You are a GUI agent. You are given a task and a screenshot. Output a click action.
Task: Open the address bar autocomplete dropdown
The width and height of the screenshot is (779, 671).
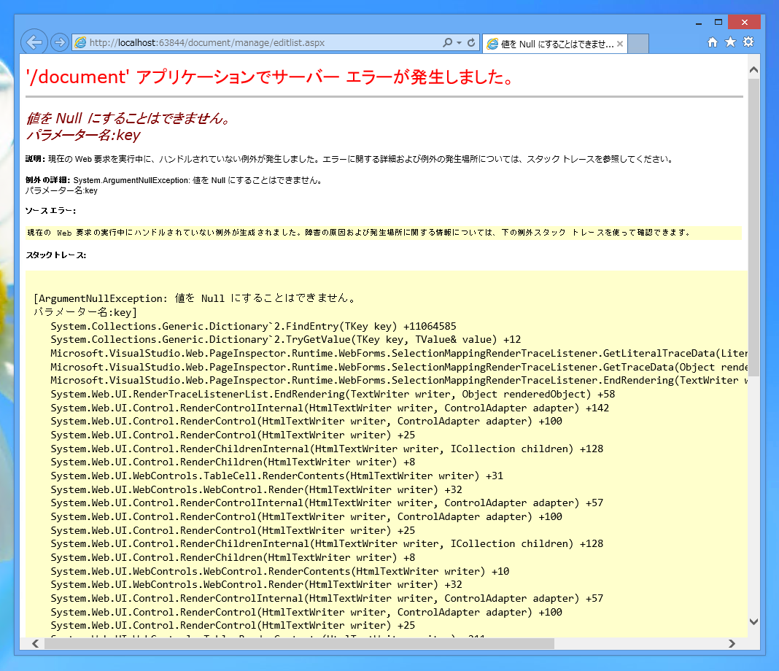tap(460, 43)
